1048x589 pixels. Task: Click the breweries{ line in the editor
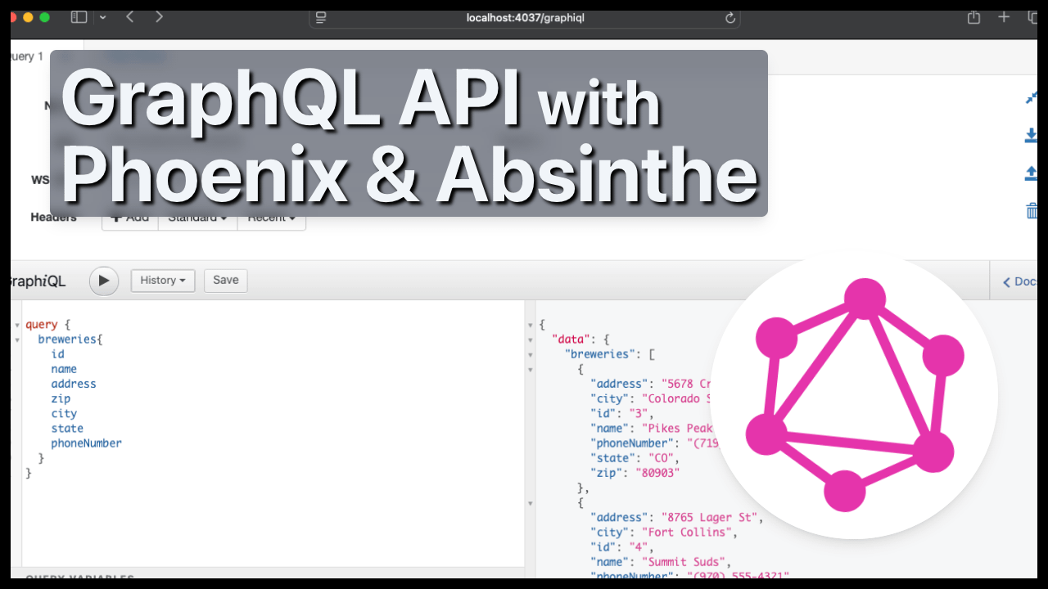coord(70,339)
